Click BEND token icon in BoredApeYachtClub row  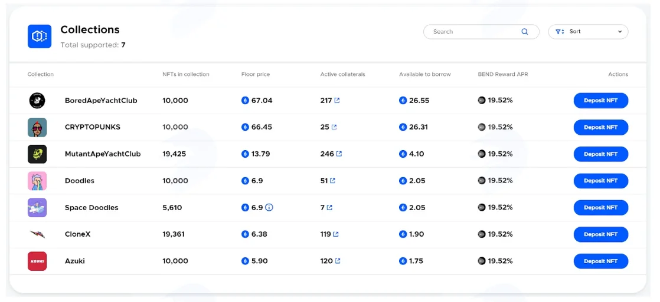[x=482, y=101]
